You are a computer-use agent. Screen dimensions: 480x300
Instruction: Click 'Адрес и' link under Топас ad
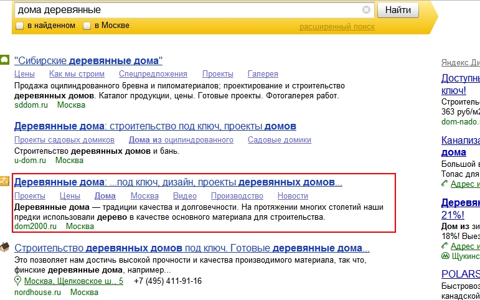click(x=465, y=184)
